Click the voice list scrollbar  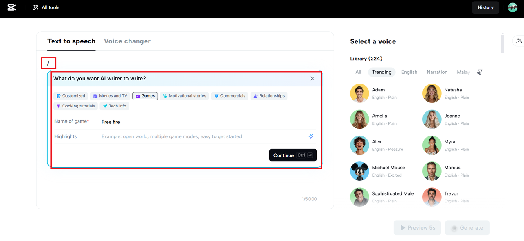click(x=503, y=43)
